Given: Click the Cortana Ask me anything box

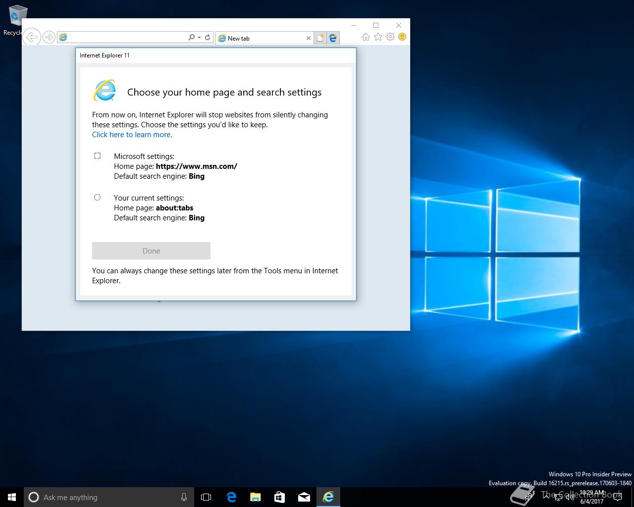Looking at the screenshot, I should tap(108, 497).
